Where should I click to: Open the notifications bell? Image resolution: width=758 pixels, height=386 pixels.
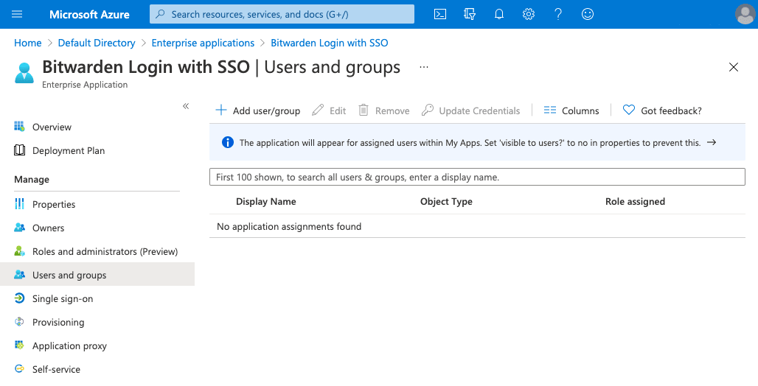click(x=499, y=14)
